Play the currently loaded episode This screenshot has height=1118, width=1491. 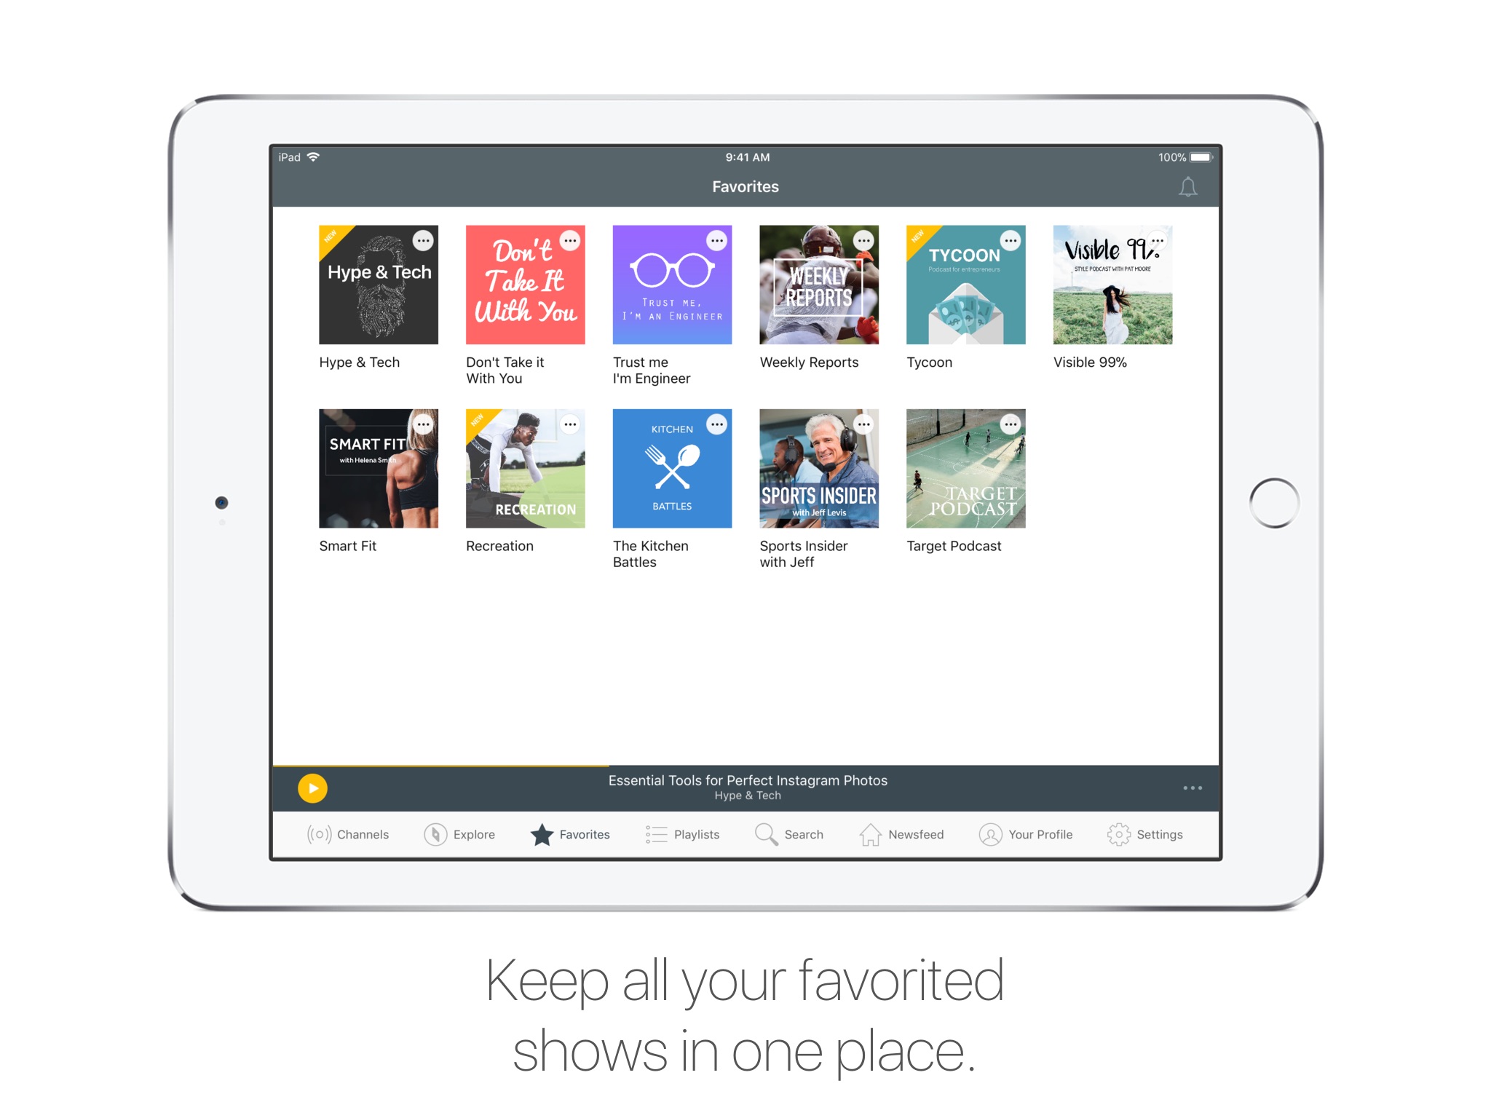coord(314,787)
